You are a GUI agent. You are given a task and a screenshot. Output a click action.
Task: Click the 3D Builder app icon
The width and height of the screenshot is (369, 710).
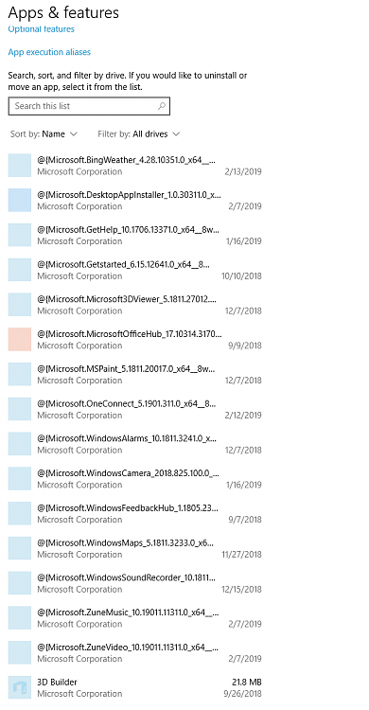coord(20,687)
